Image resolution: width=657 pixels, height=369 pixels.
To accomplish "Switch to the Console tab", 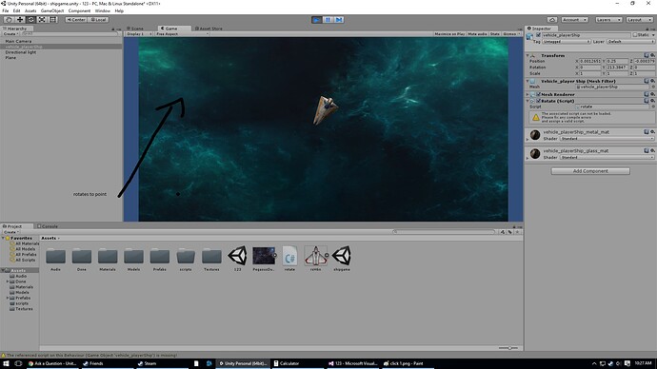I will click(48, 226).
